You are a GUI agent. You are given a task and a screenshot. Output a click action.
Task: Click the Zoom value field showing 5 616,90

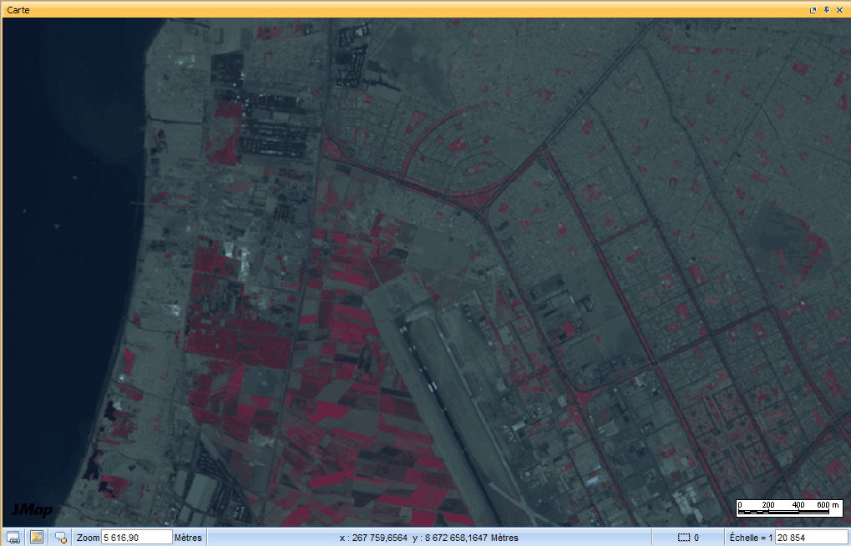136,538
